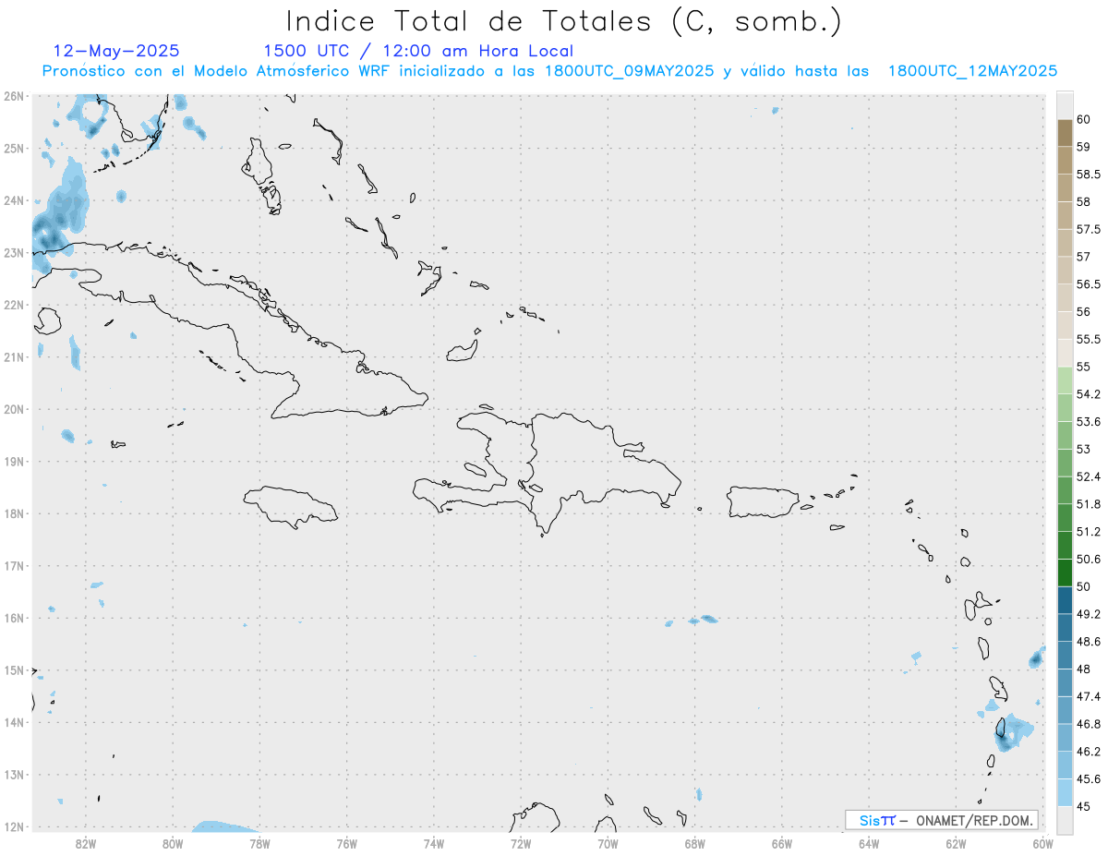Screen dimensions: 1108x856
Task: Click the 60W longitude axis label
Action: click(1042, 843)
